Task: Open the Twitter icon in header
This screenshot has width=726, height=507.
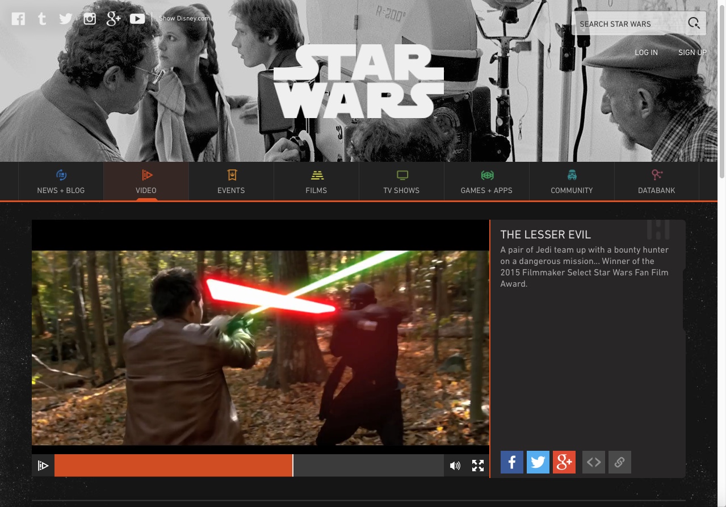Action: tap(66, 19)
